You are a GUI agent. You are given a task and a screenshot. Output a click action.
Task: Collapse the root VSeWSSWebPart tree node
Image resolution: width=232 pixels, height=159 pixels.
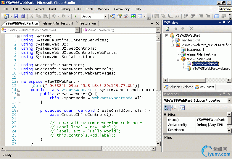pyautogui.click(x=167, y=35)
